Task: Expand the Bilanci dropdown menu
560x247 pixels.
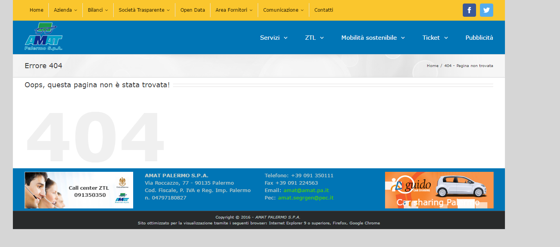Action: (x=98, y=10)
